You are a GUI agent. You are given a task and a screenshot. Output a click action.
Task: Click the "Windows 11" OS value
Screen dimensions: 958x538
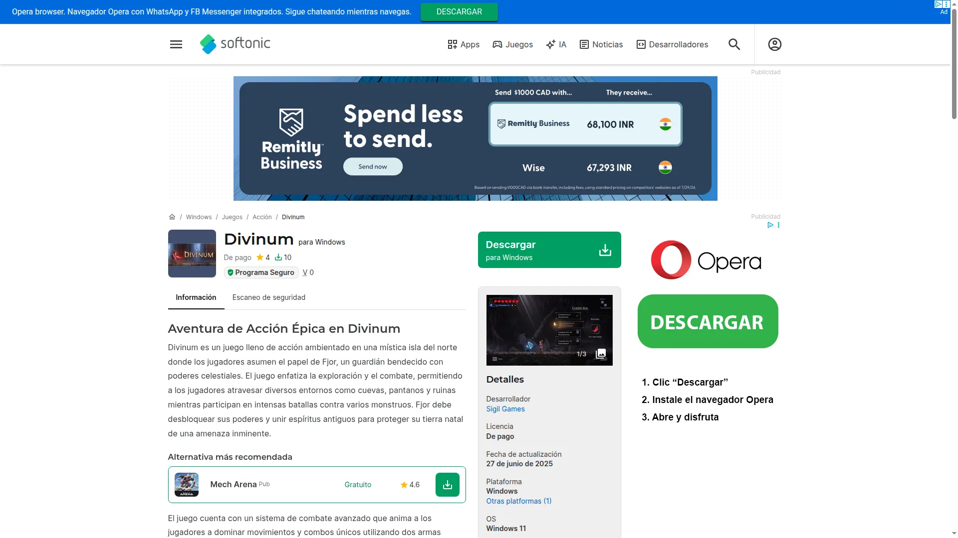click(506, 529)
